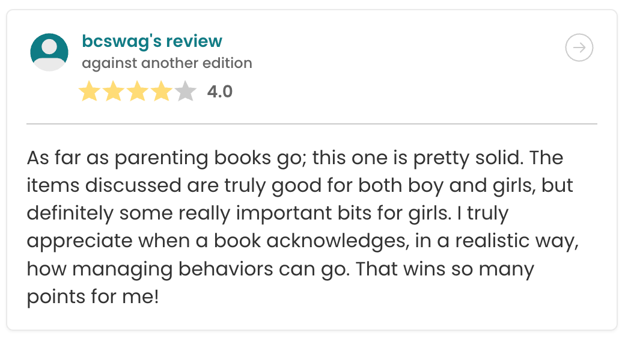Click the fifth gray unfilled star
This screenshot has height=338, width=625.
click(186, 92)
